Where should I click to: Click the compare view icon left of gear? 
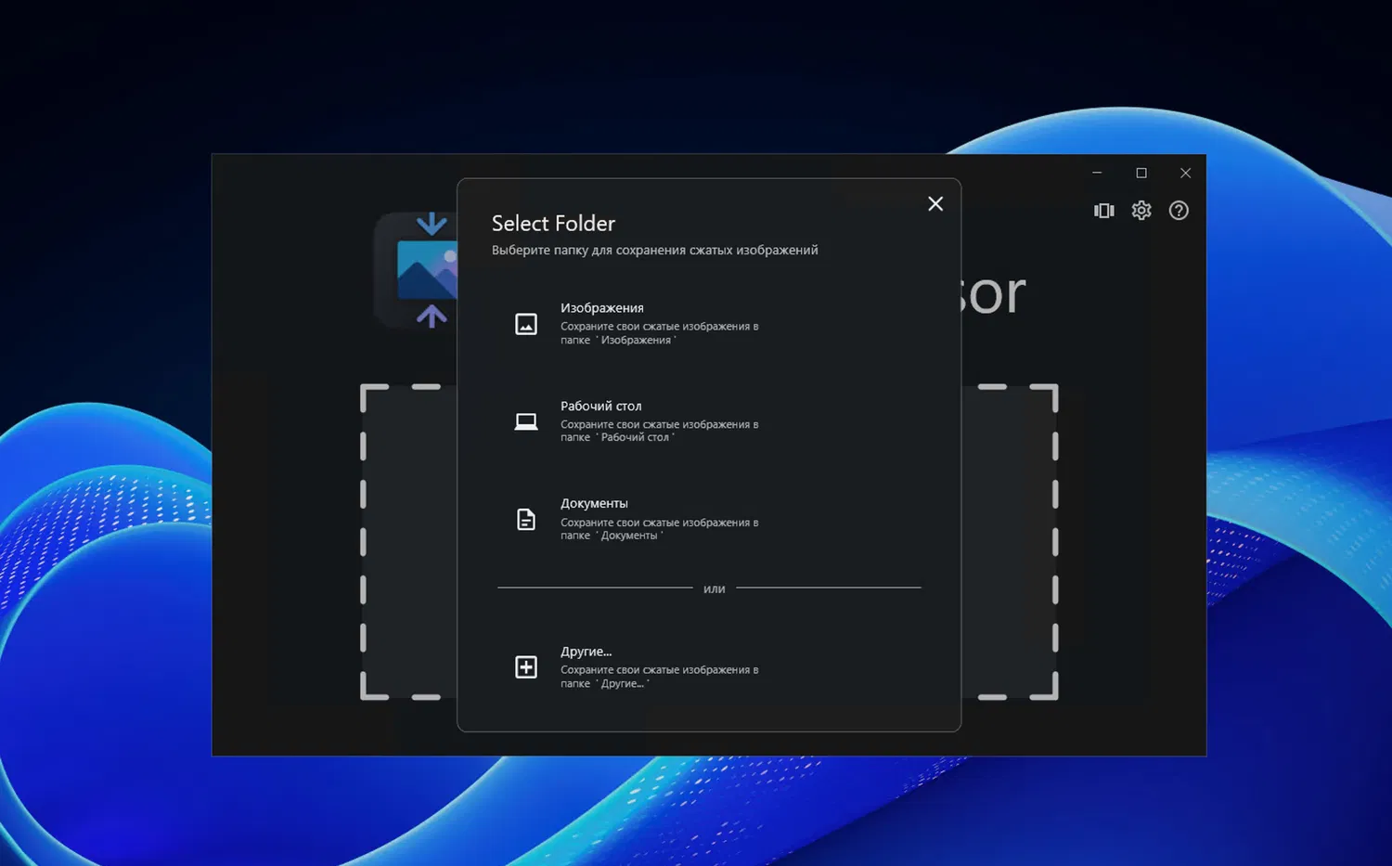coord(1104,211)
